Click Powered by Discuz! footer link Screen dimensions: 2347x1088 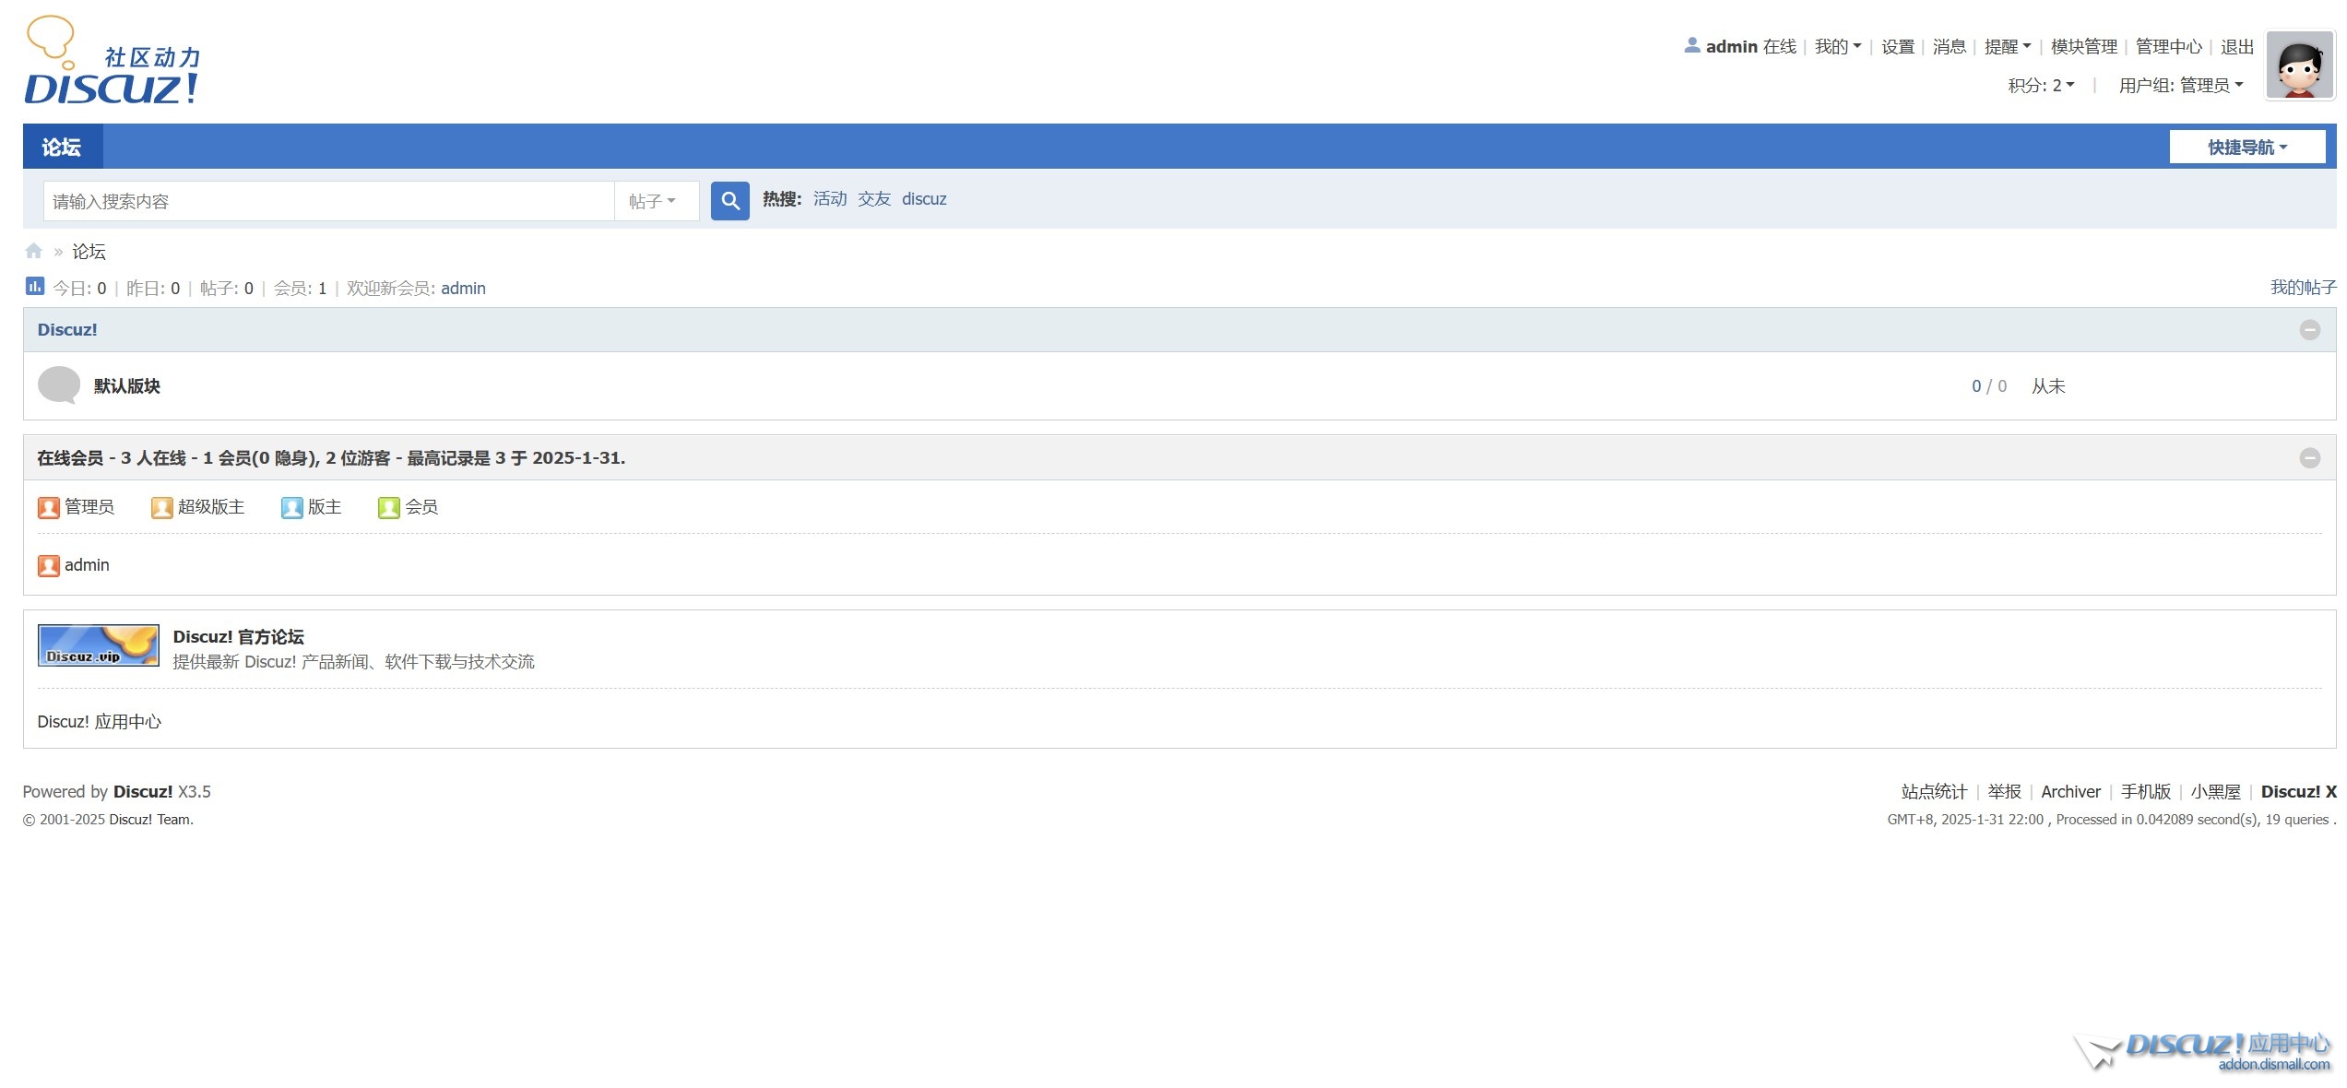pos(143,792)
